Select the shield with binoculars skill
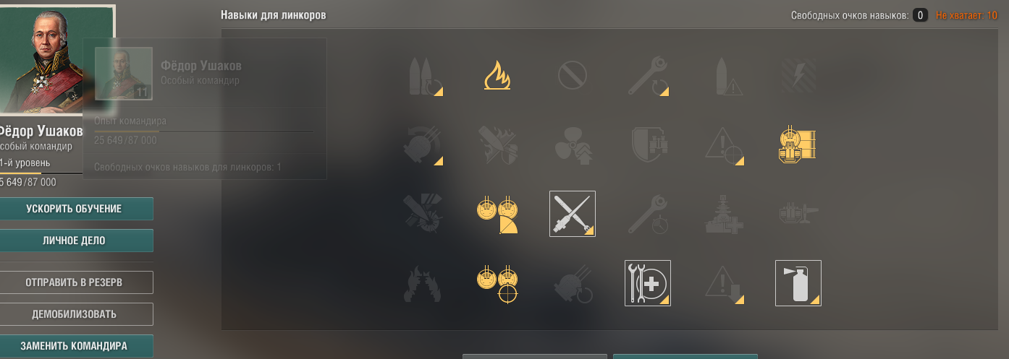The height and width of the screenshot is (359, 1009). click(x=648, y=144)
